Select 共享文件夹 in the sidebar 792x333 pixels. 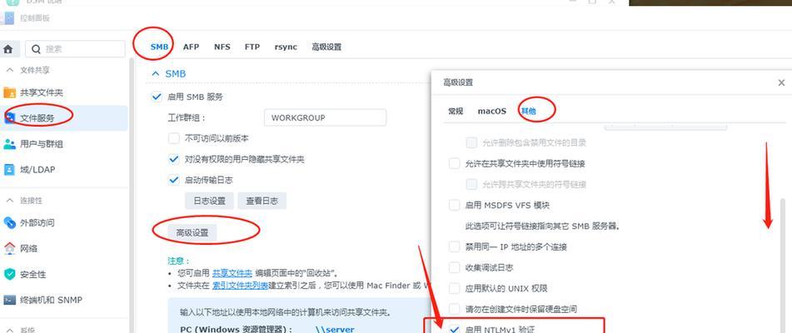coord(42,93)
